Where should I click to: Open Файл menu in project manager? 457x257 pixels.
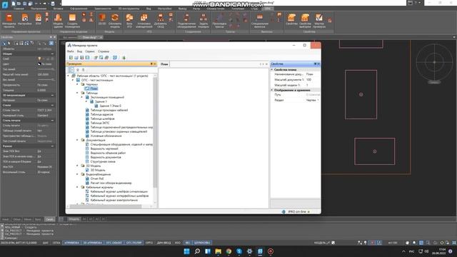click(x=71, y=51)
